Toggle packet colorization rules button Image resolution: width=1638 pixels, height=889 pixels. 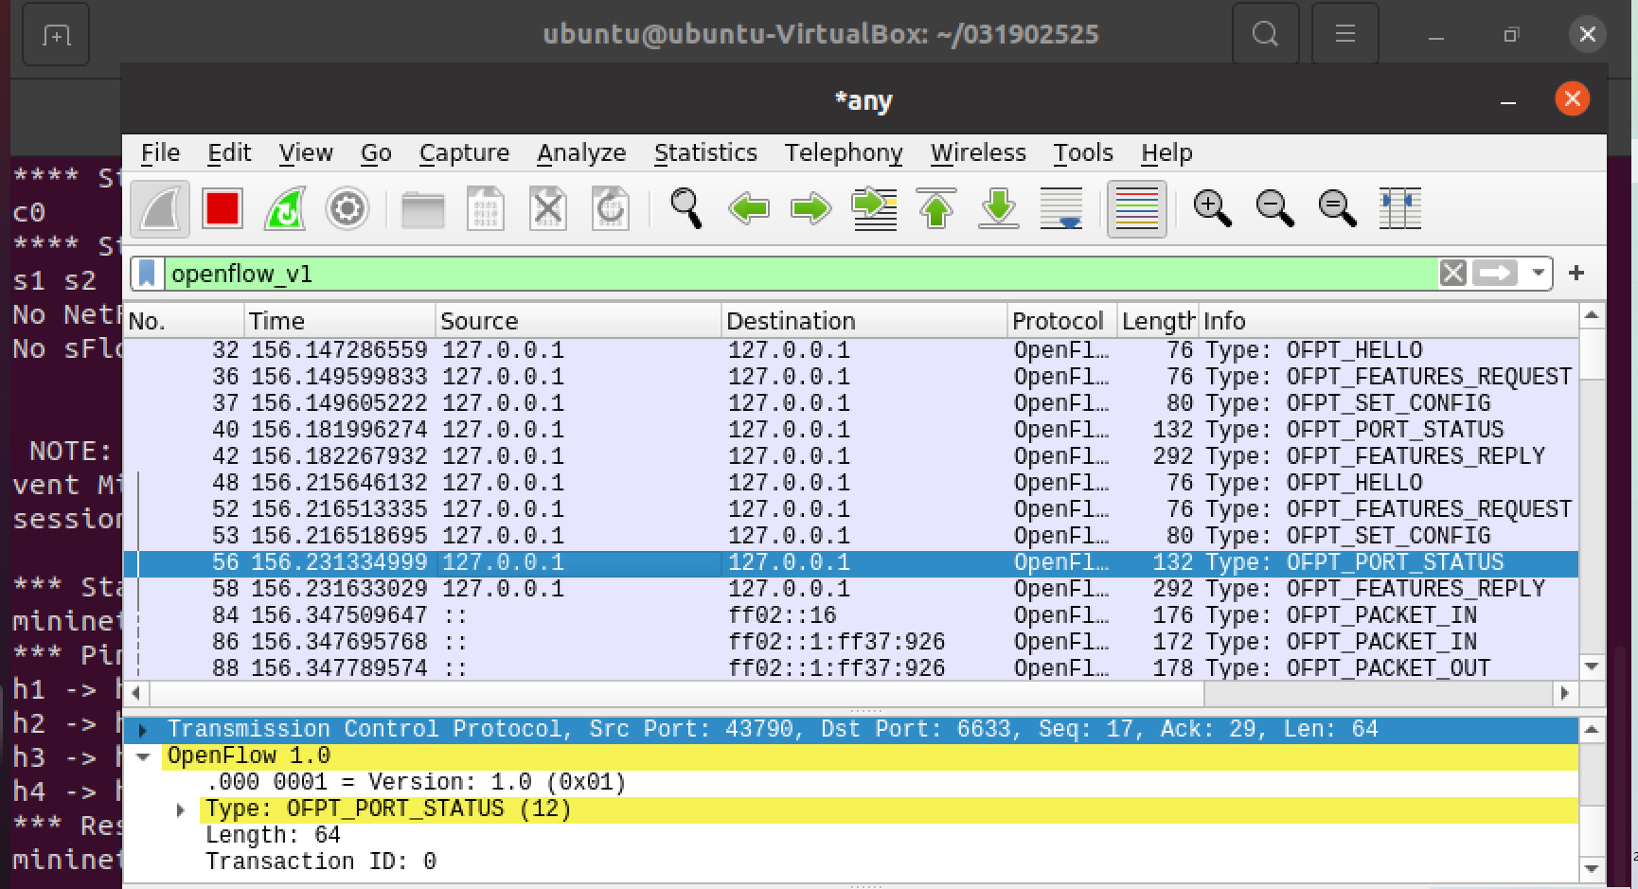[x=1137, y=209]
